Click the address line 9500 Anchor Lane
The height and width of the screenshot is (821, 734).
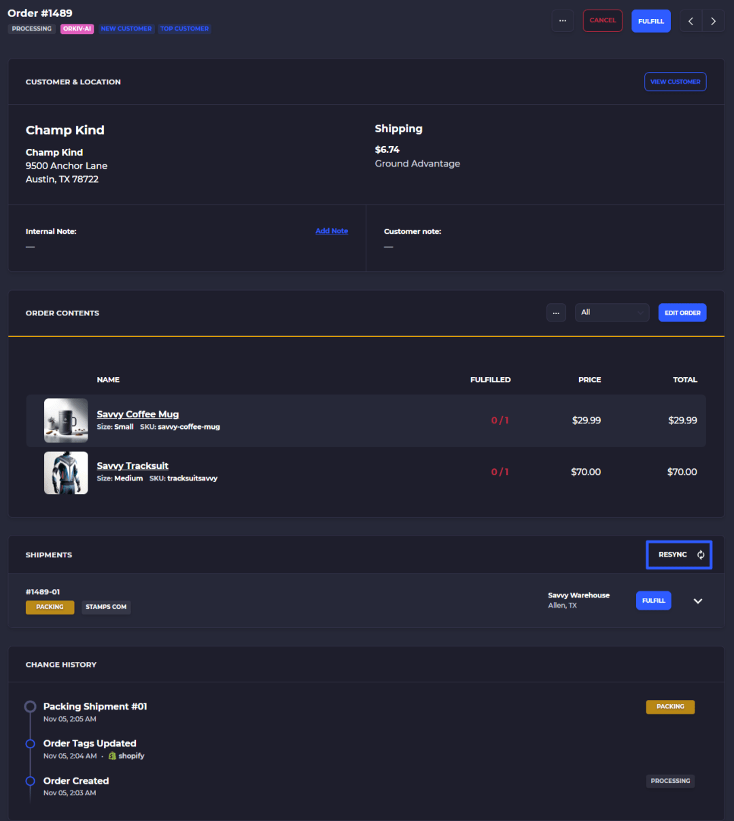click(x=67, y=166)
